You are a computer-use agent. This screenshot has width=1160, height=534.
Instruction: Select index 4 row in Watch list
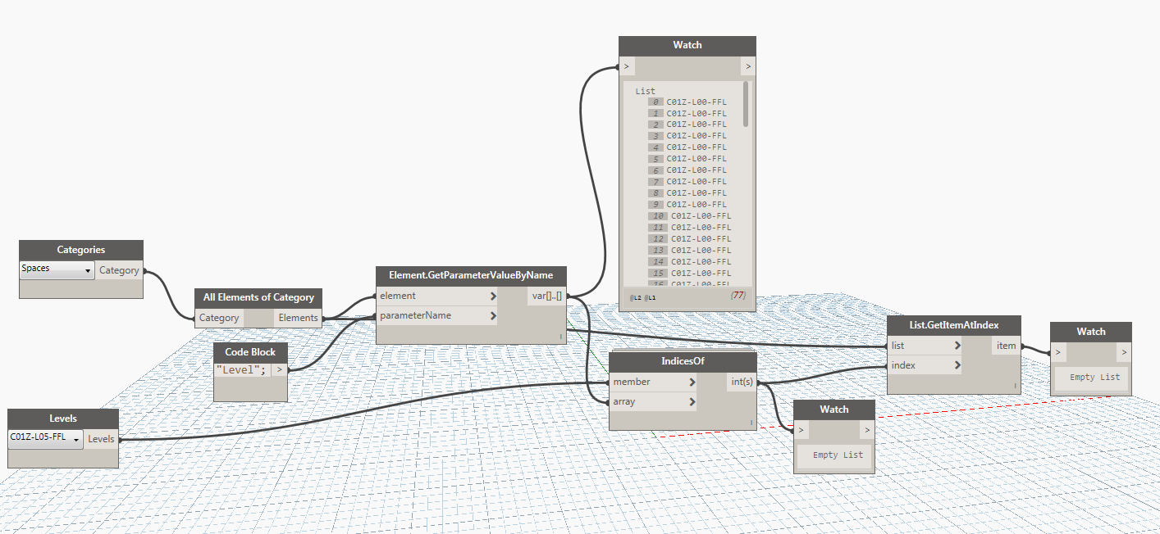[x=687, y=147]
